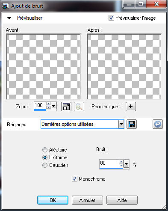168x211 pixels.
Task: Save preset with the floppy disk icon
Action: coord(132,124)
